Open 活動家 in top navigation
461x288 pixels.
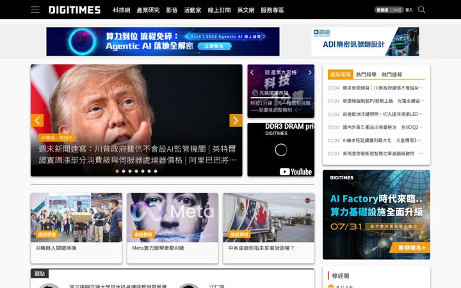click(193, 10)
